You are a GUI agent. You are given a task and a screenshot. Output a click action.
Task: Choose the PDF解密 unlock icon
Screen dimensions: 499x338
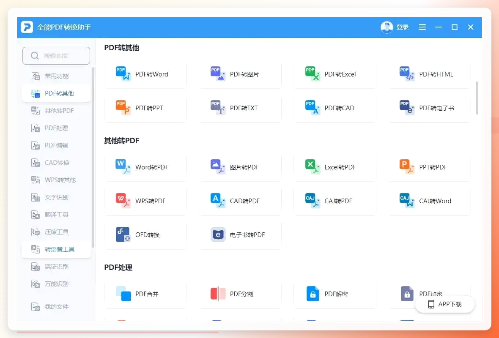(313, 294)
